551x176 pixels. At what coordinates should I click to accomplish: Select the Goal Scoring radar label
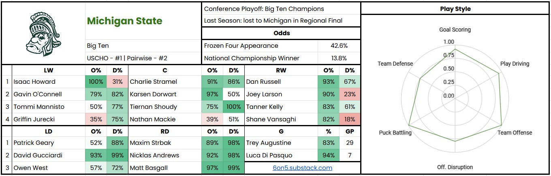(455, 30)
